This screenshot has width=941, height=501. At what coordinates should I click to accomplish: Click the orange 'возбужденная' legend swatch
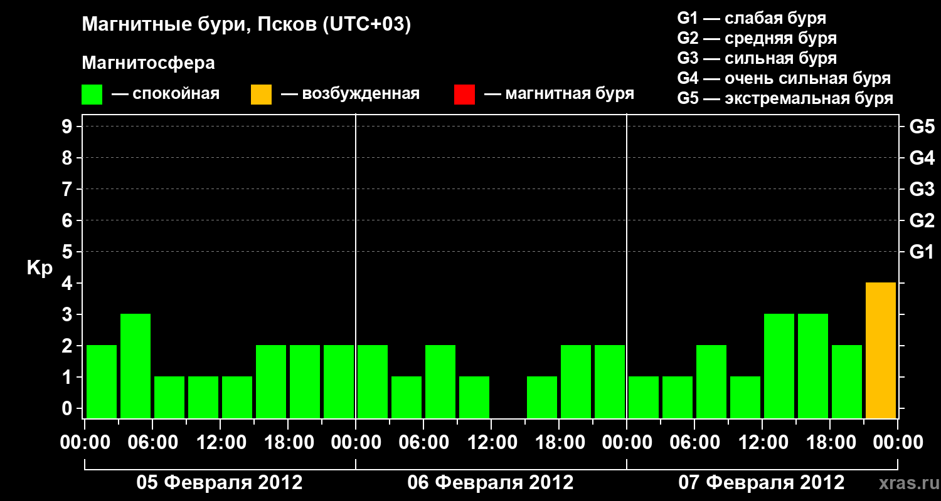(x=262, y=95)
